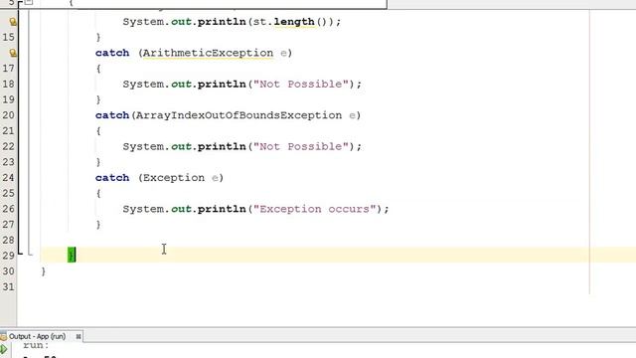Close the Output - App (run) tab
636x358 pixels.
[79, 336]
